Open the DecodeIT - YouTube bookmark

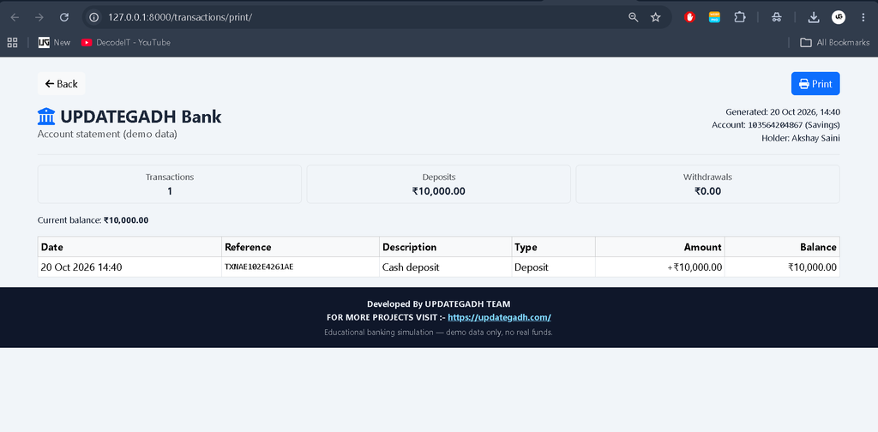tap(125, 43)
